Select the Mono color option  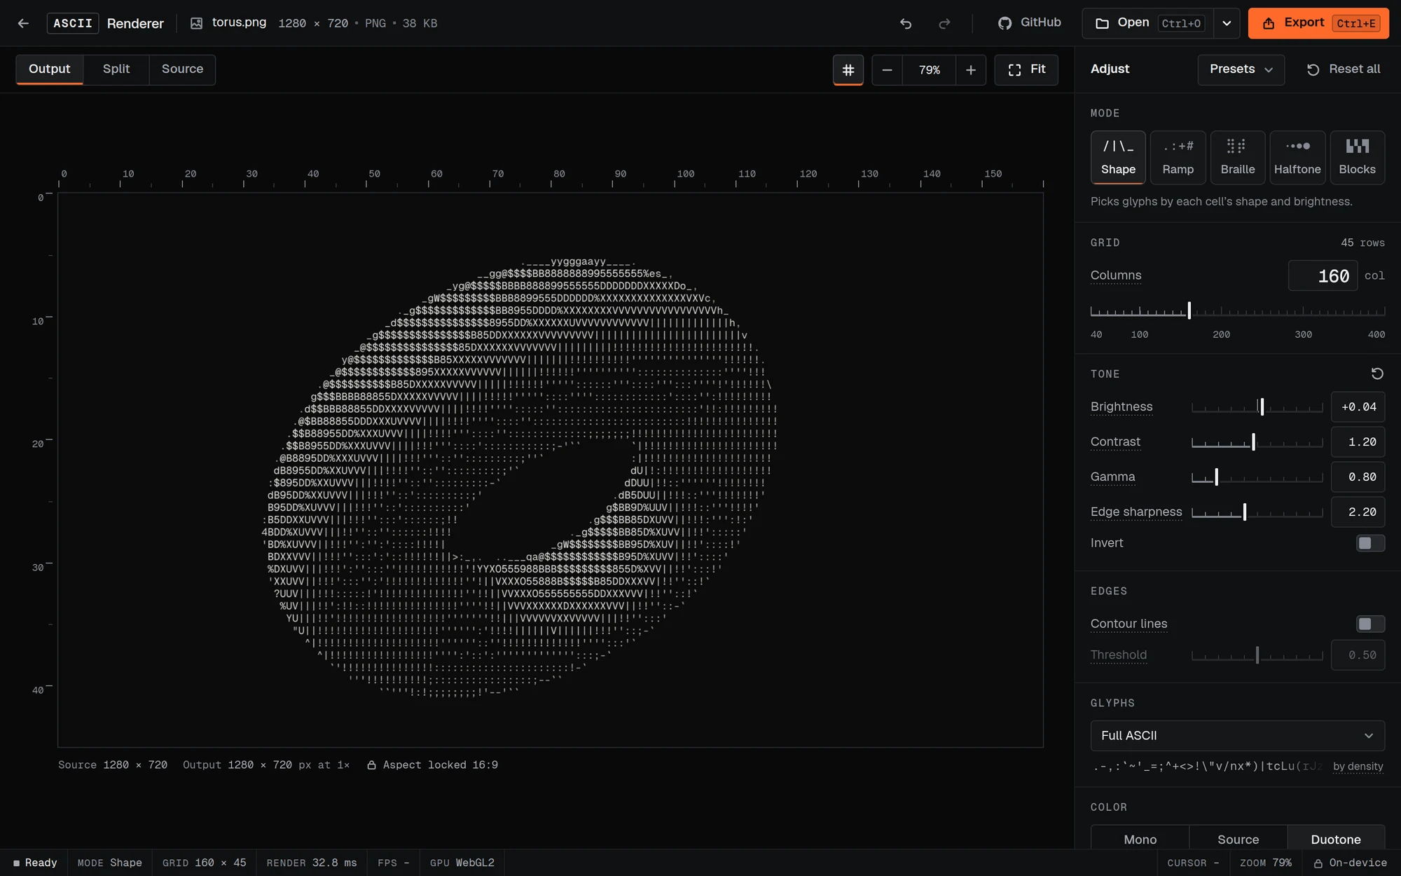tap(1140, 839)
